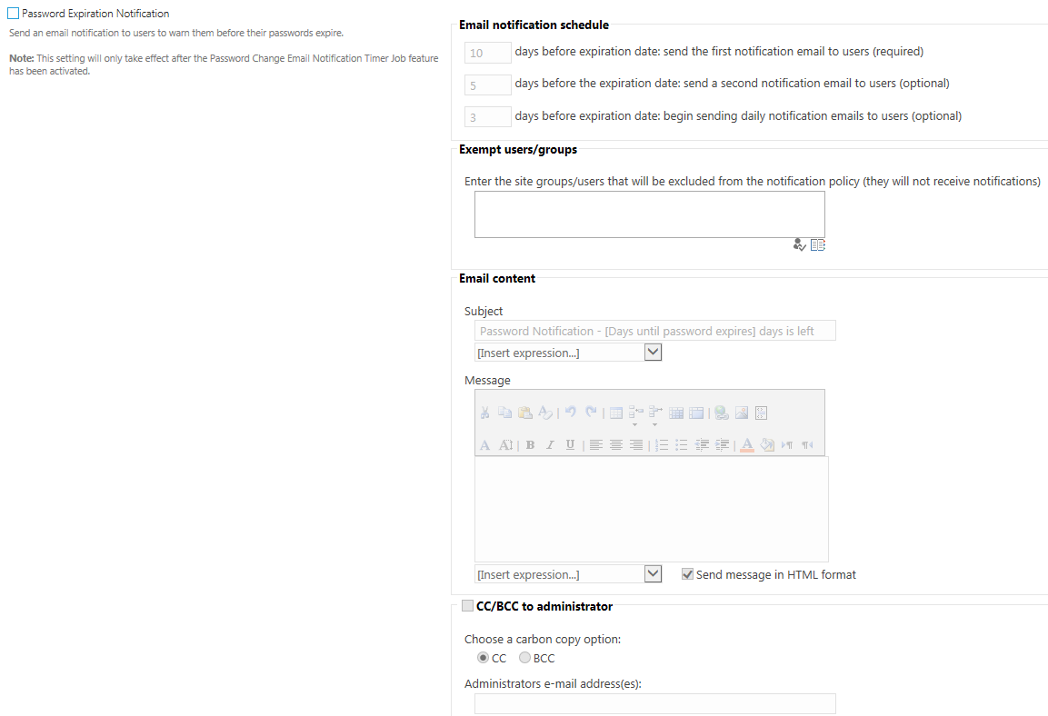Toggle Bold formatting in message editor
This screenshot has height=716, width=1048.
tap(530, 445)
